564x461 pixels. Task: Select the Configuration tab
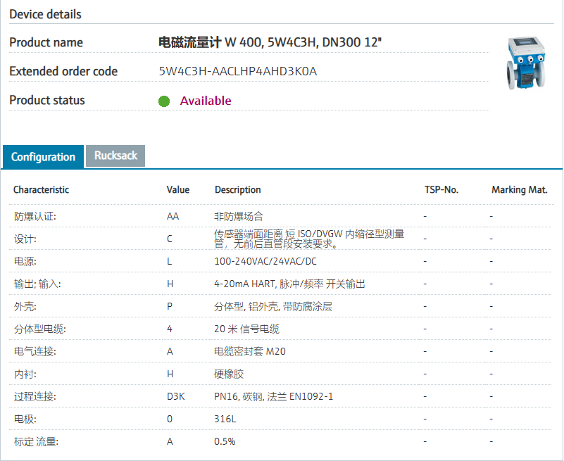pyautogui.click(x=43, y=157)
